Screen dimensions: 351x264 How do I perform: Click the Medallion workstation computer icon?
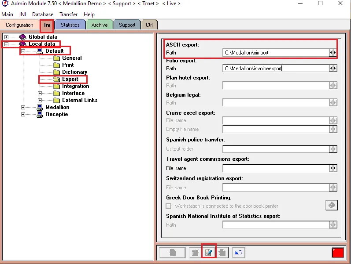40,108
